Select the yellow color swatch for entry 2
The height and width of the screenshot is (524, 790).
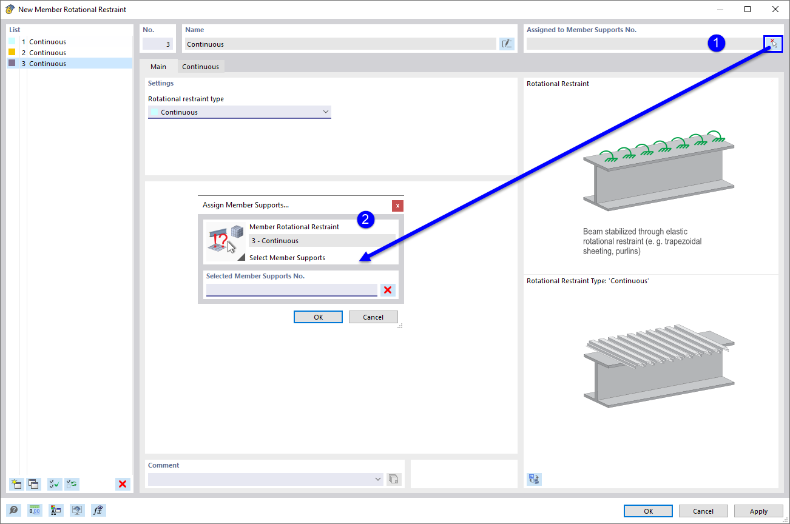coord(12,52)
